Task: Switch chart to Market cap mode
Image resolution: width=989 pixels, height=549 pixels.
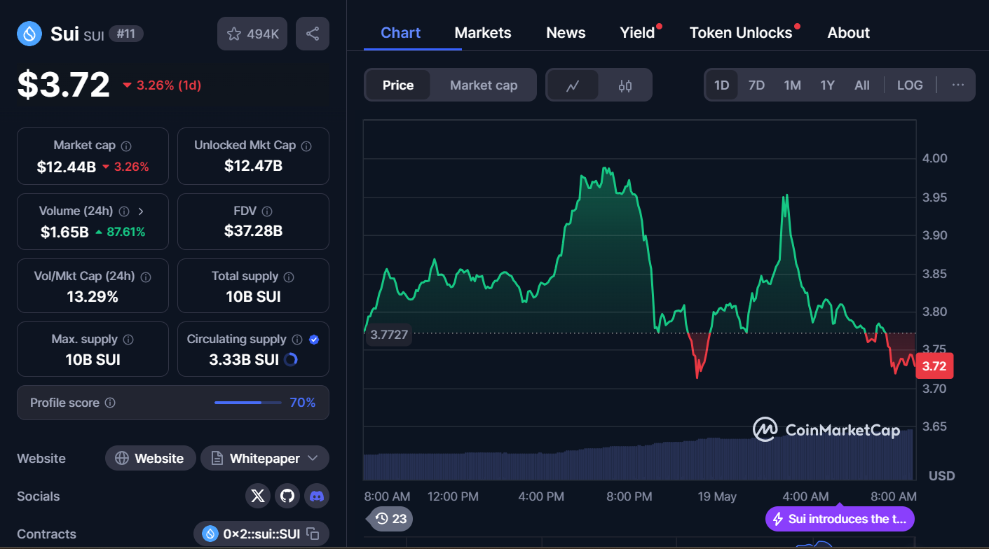Action: point(484,85)
